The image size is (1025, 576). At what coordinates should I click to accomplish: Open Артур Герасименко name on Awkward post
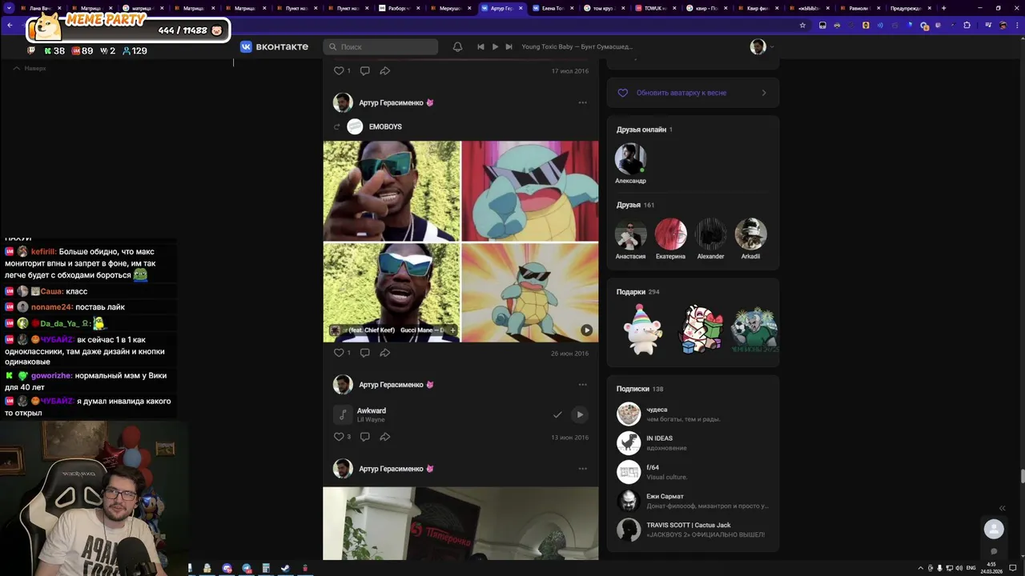[x=392, y=385]
